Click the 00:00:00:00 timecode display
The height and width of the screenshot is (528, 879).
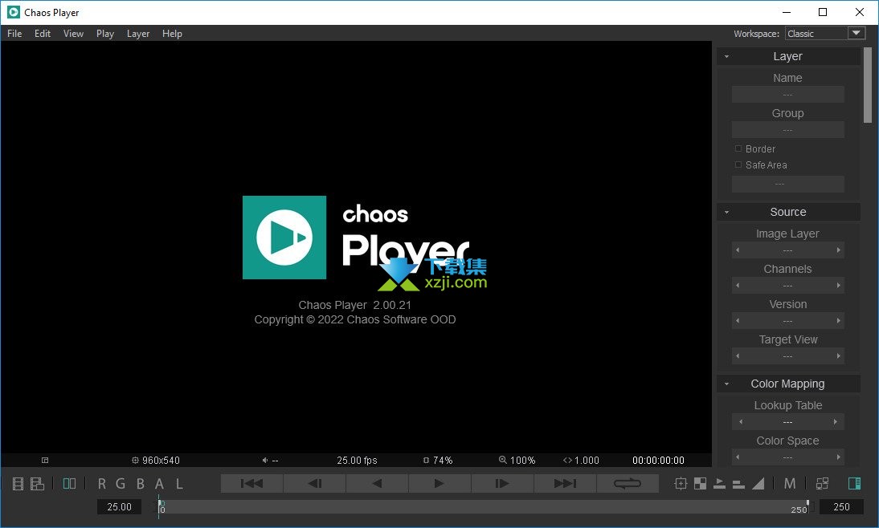point(658,461)
